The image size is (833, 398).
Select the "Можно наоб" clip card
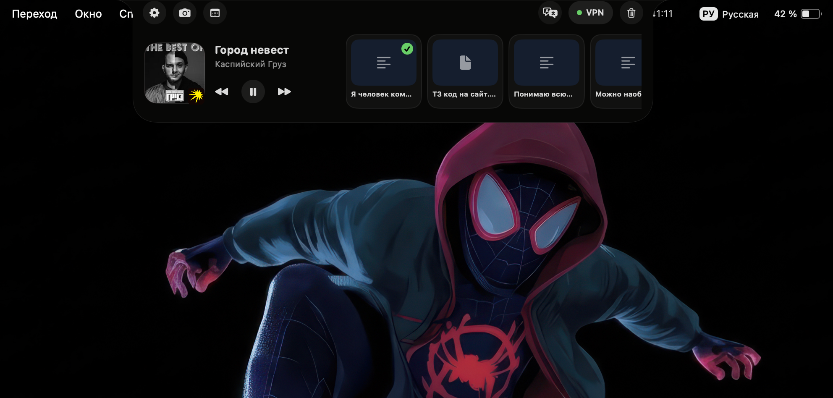(x=616, y=71)
